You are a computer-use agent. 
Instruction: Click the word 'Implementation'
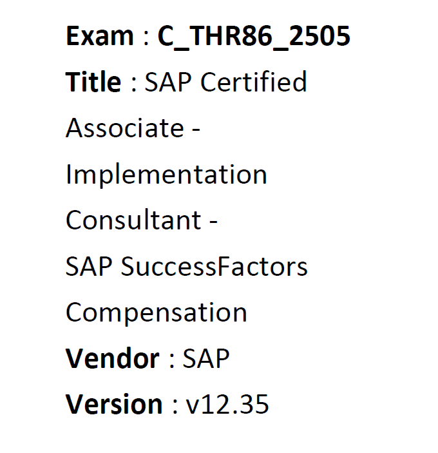tap(166, 175)
